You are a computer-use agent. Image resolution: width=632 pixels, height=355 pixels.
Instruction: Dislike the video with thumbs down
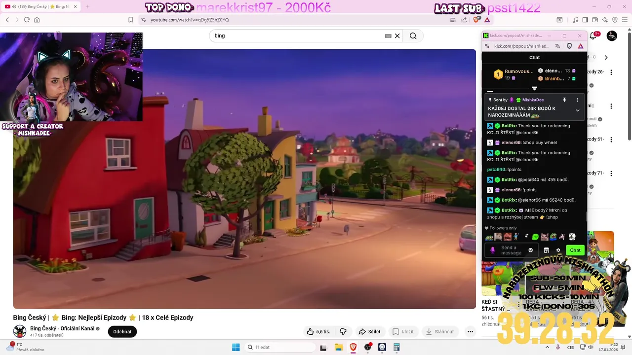(343, 332)
